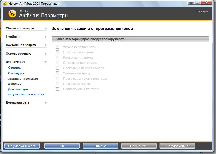The width and height of the screenshot is (216, 154).
Task: Toggle the Родительский контроль checkbox
Action: tap(57, 89)
